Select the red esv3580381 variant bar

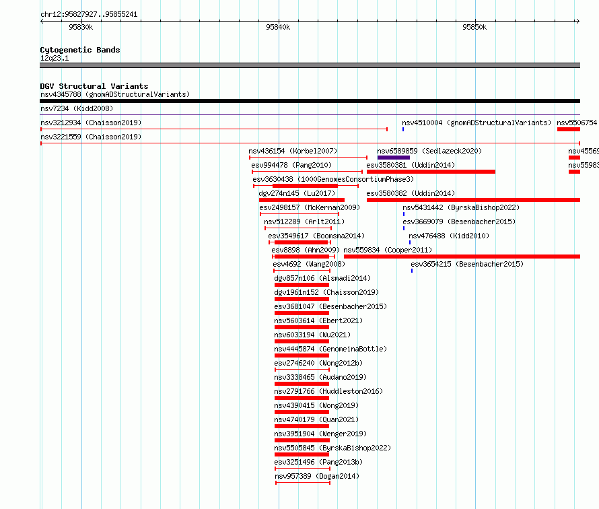click(431, 172)
